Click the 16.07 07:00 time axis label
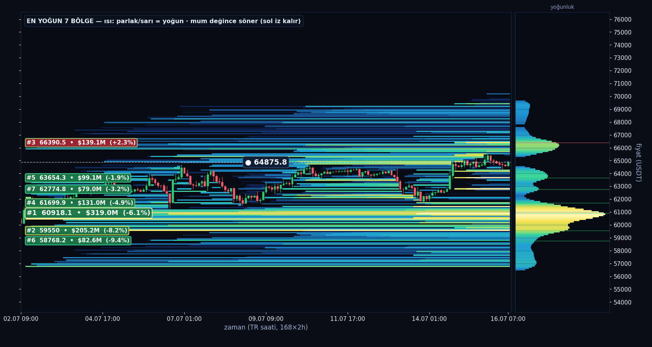This screenshot has height=347, width=652. 508,319
